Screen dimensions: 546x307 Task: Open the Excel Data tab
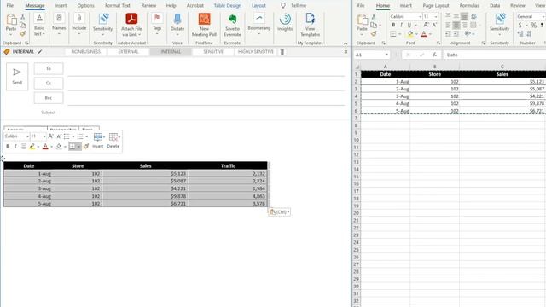495,6
